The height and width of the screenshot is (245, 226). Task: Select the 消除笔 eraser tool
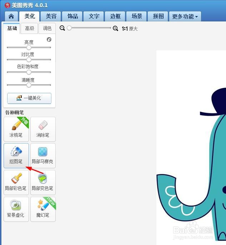tap(43, 129)
